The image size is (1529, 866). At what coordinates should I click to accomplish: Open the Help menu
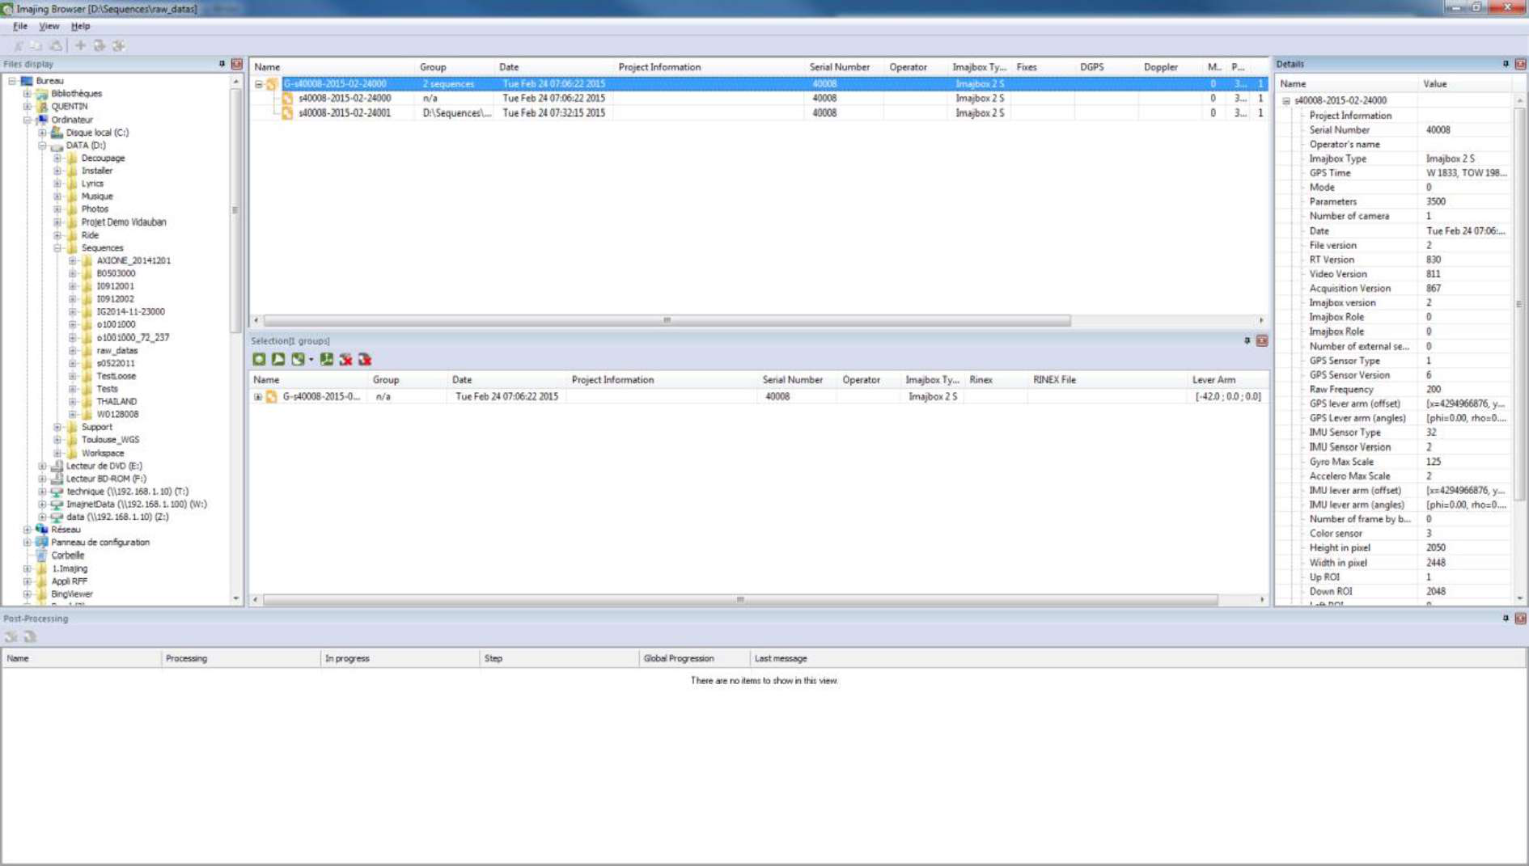click(80, 26)
